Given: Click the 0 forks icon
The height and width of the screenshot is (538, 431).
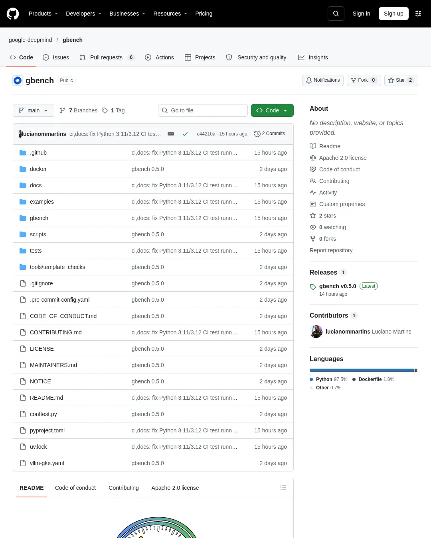Looking at the screenshot, I should pyautogui.click(x=313, y=239).
